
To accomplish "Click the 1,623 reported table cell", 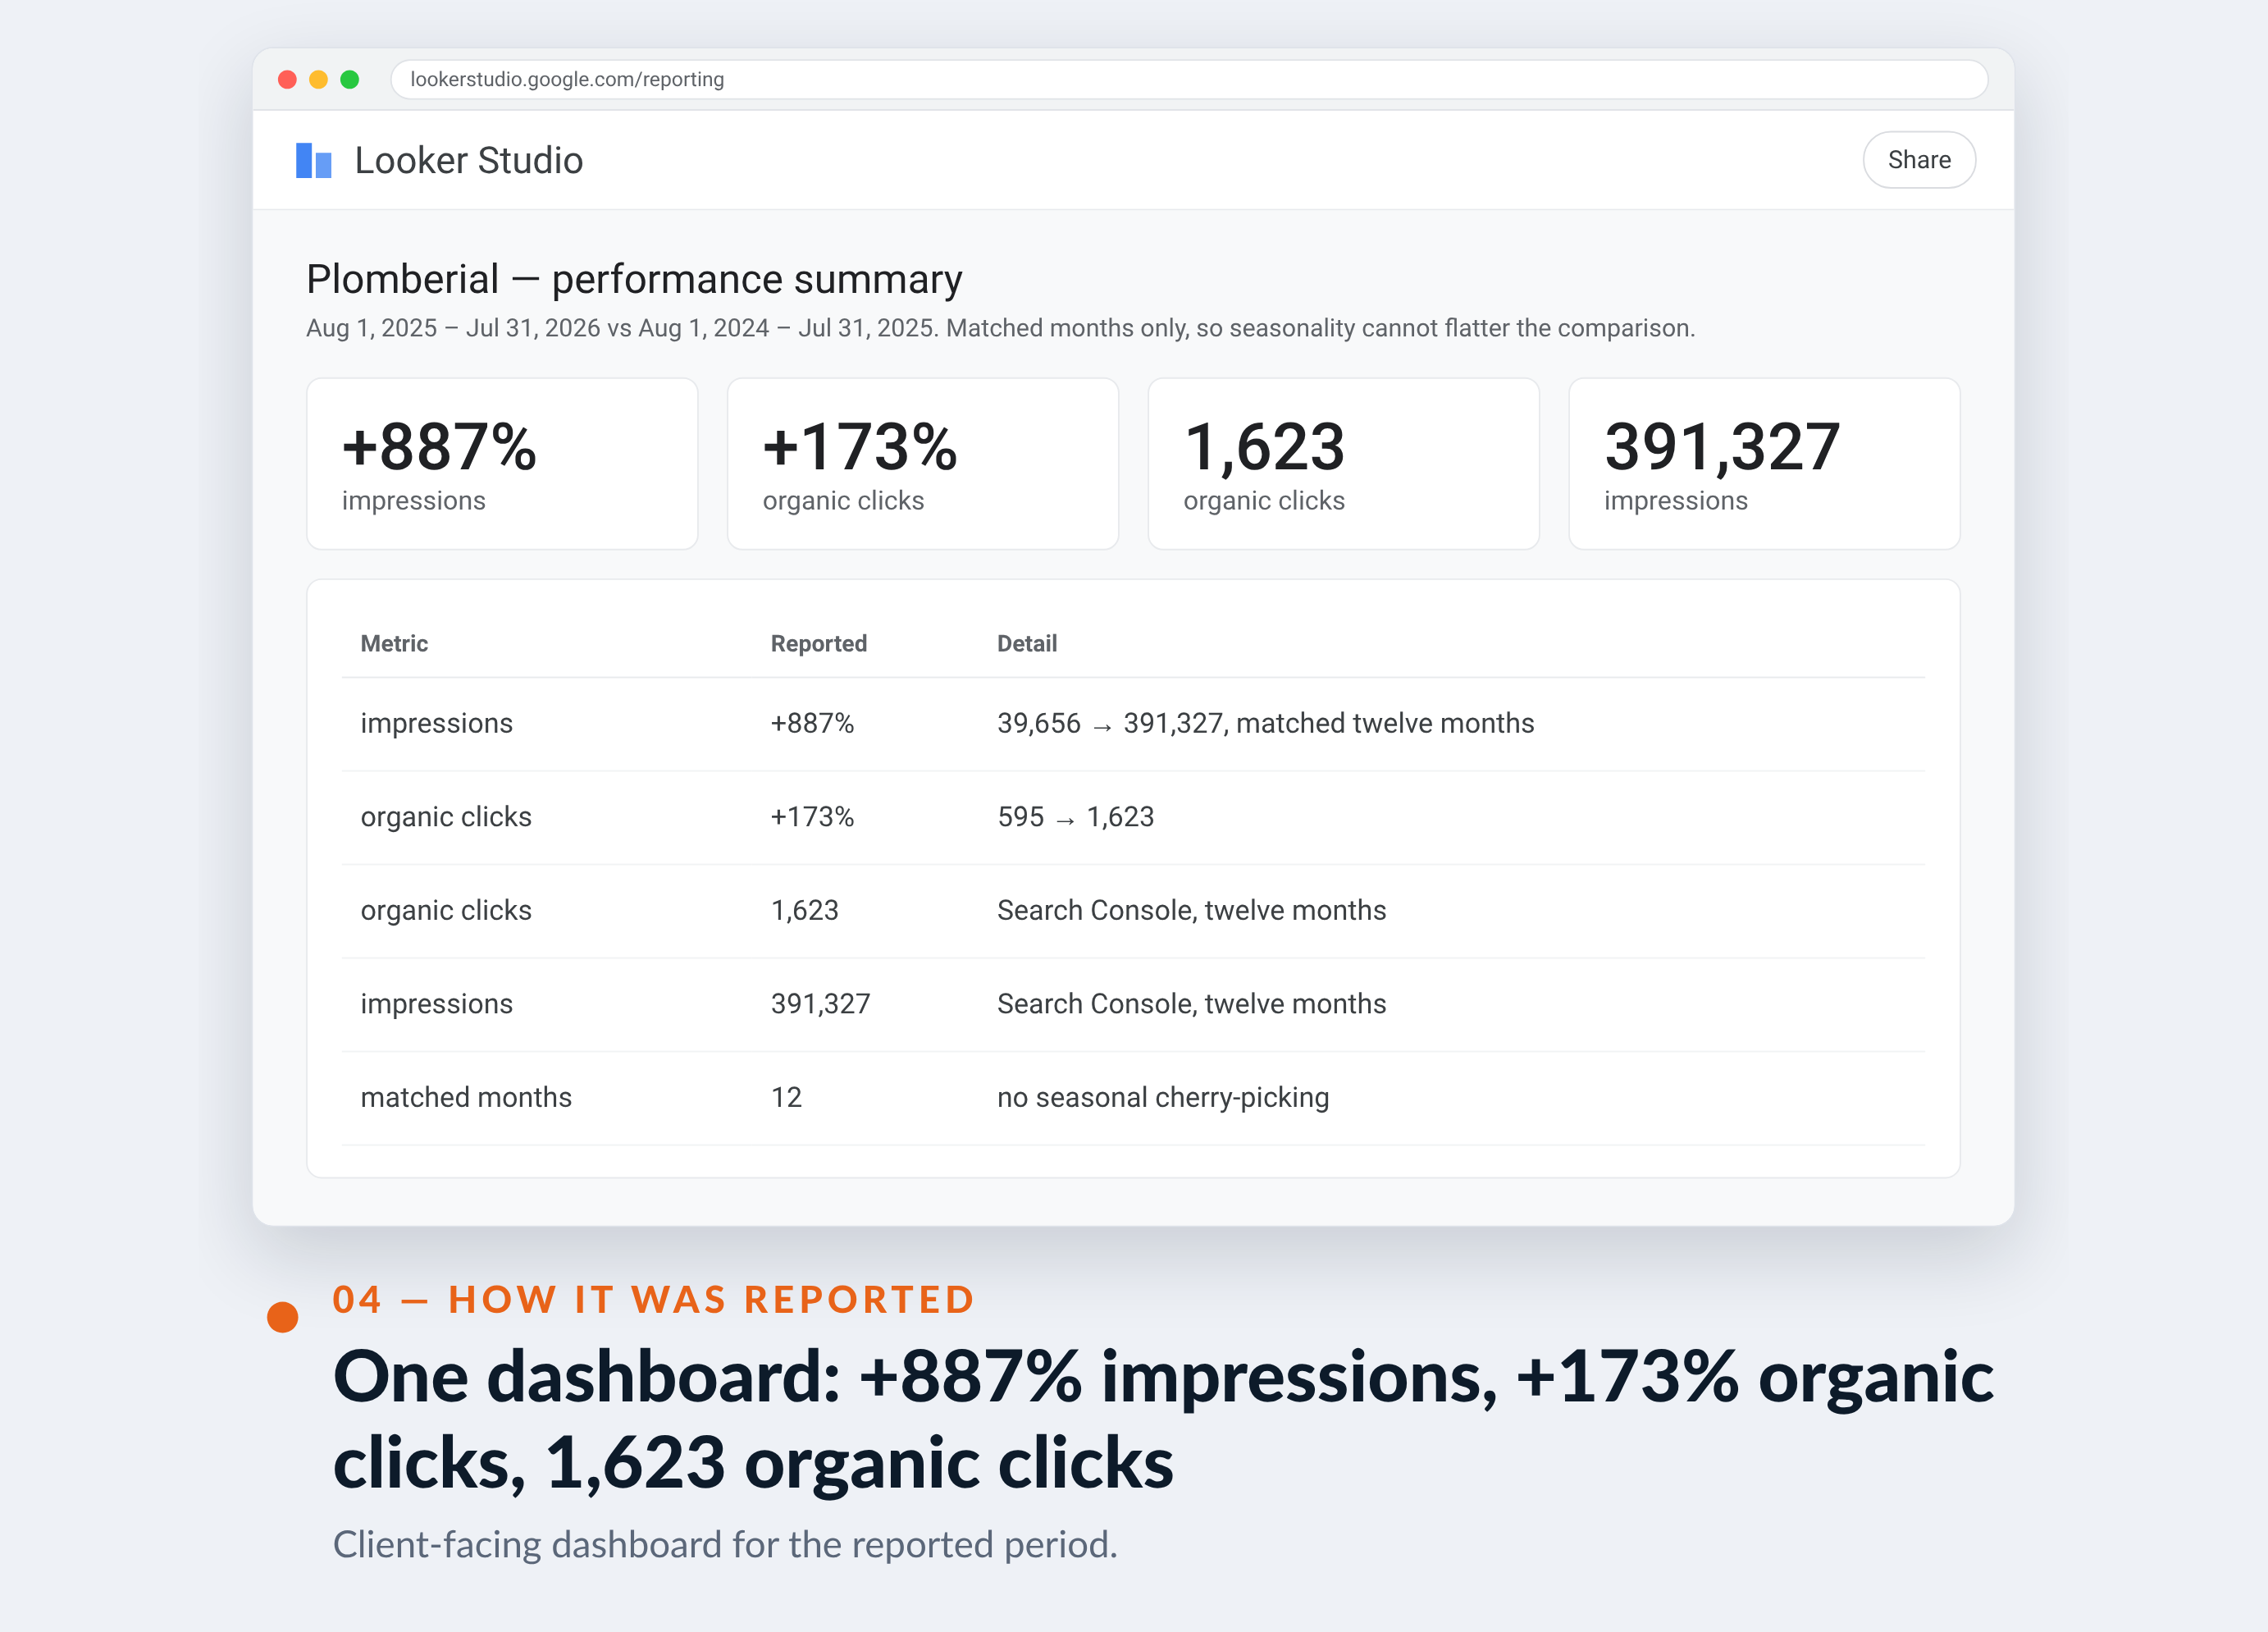I will click(x=804, y=911).
